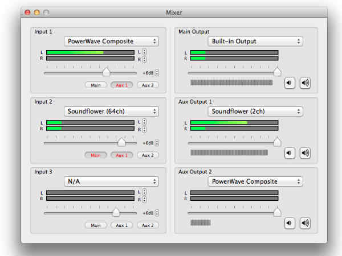Disable Main routing for Input 2
Screen dimensions: 342x256
tap(96, 155)
